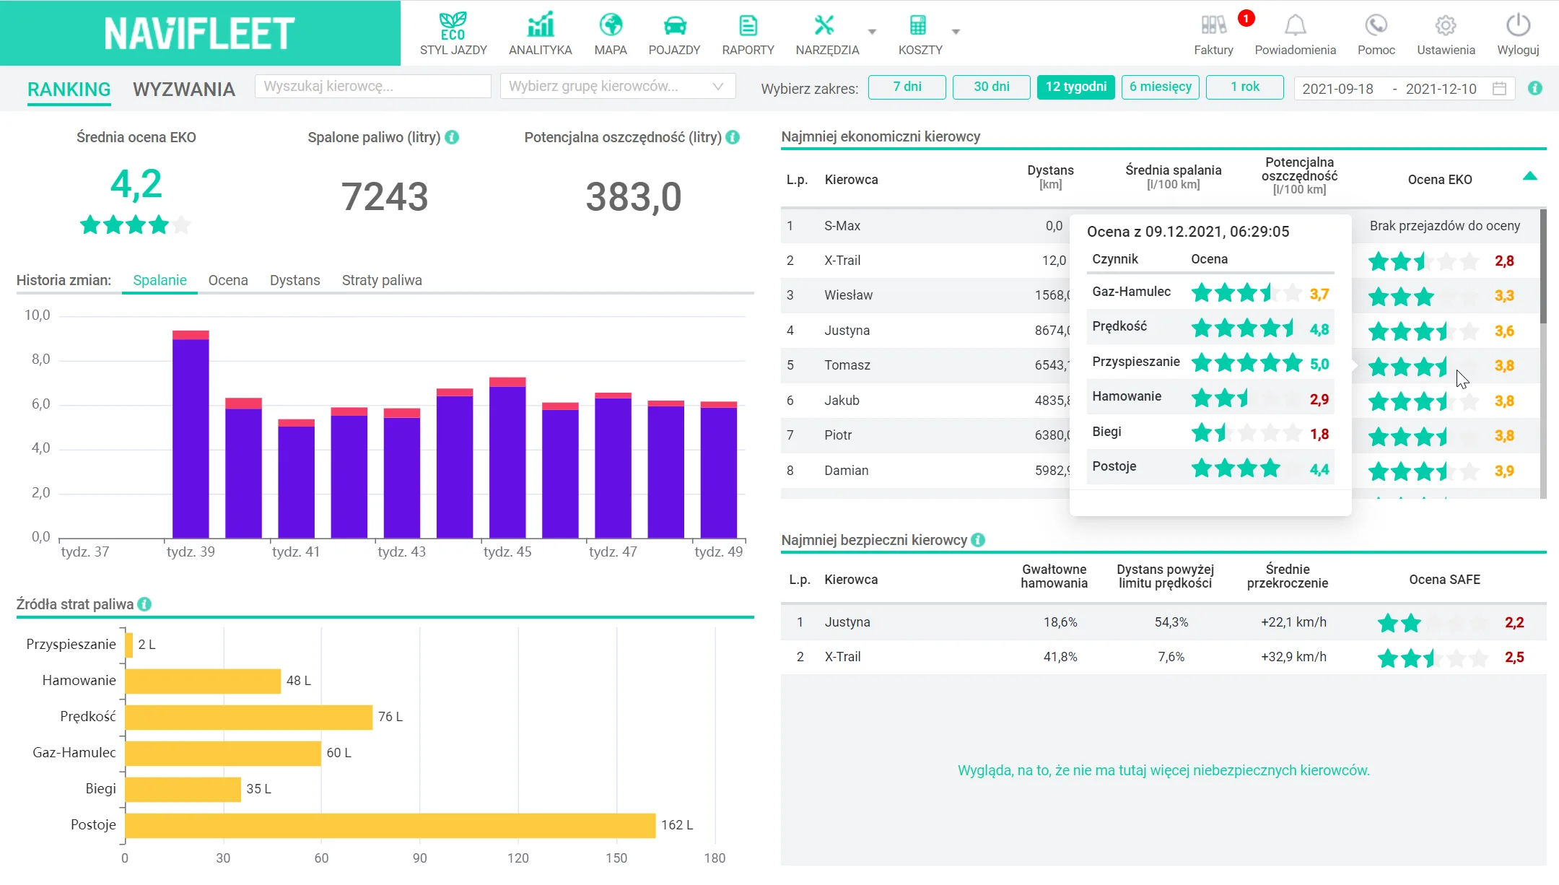Screen dimensions: 1559x885
Task: Open the ECO Styl Jazdy section
Action: (453, 34)
